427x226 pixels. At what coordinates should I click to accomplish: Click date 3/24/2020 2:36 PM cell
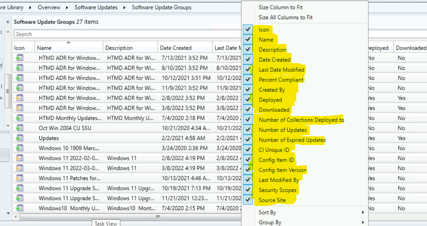coord(185,148)
